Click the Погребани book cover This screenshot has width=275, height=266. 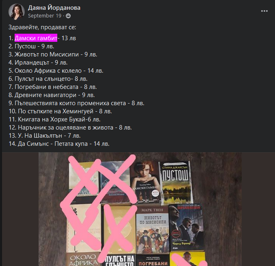pyautogui.click(x=153, y=260)
